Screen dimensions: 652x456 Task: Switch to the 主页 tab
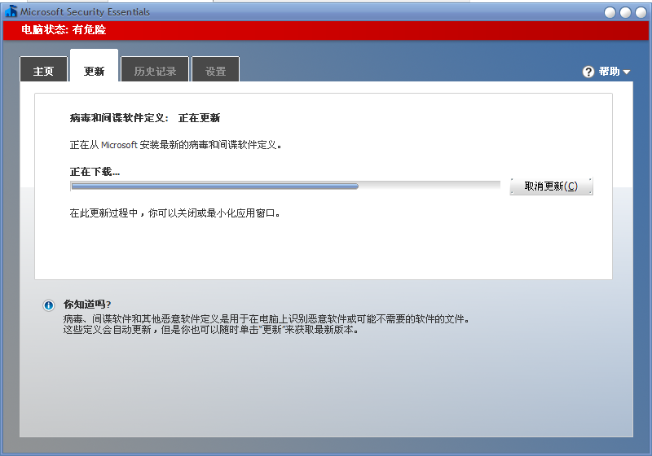pyautogui.click(x=44, y=69)
